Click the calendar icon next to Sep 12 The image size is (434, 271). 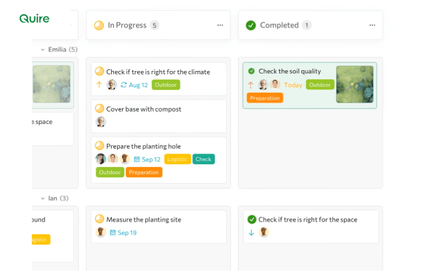coord(137,159)
